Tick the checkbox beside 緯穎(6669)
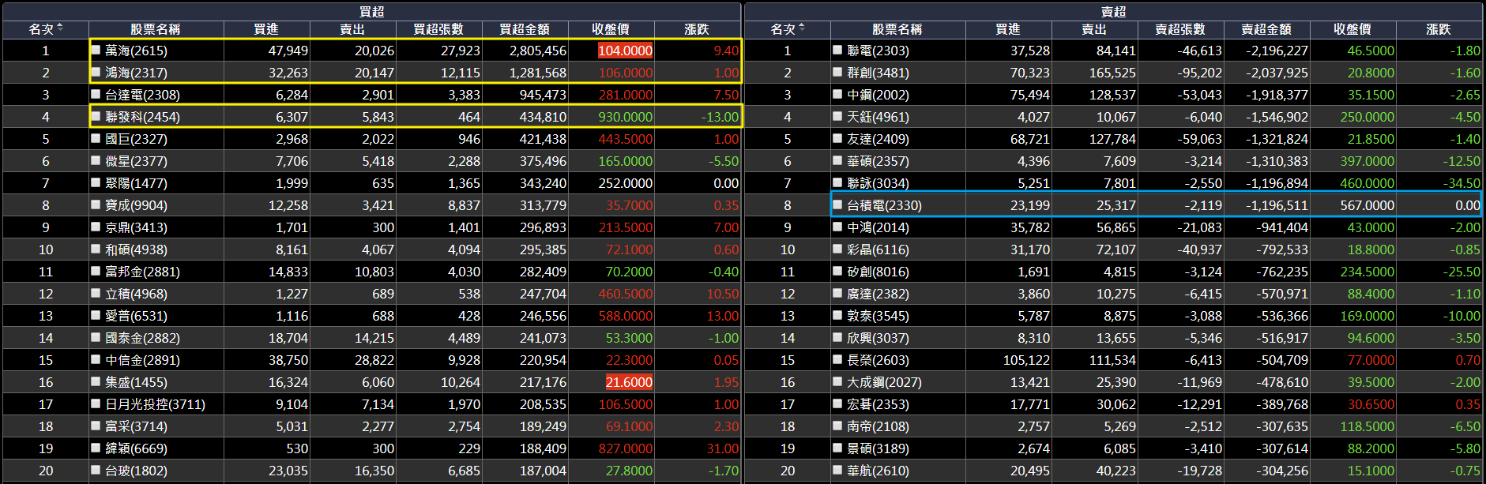The image size is (1486, 484). (96, 448)
